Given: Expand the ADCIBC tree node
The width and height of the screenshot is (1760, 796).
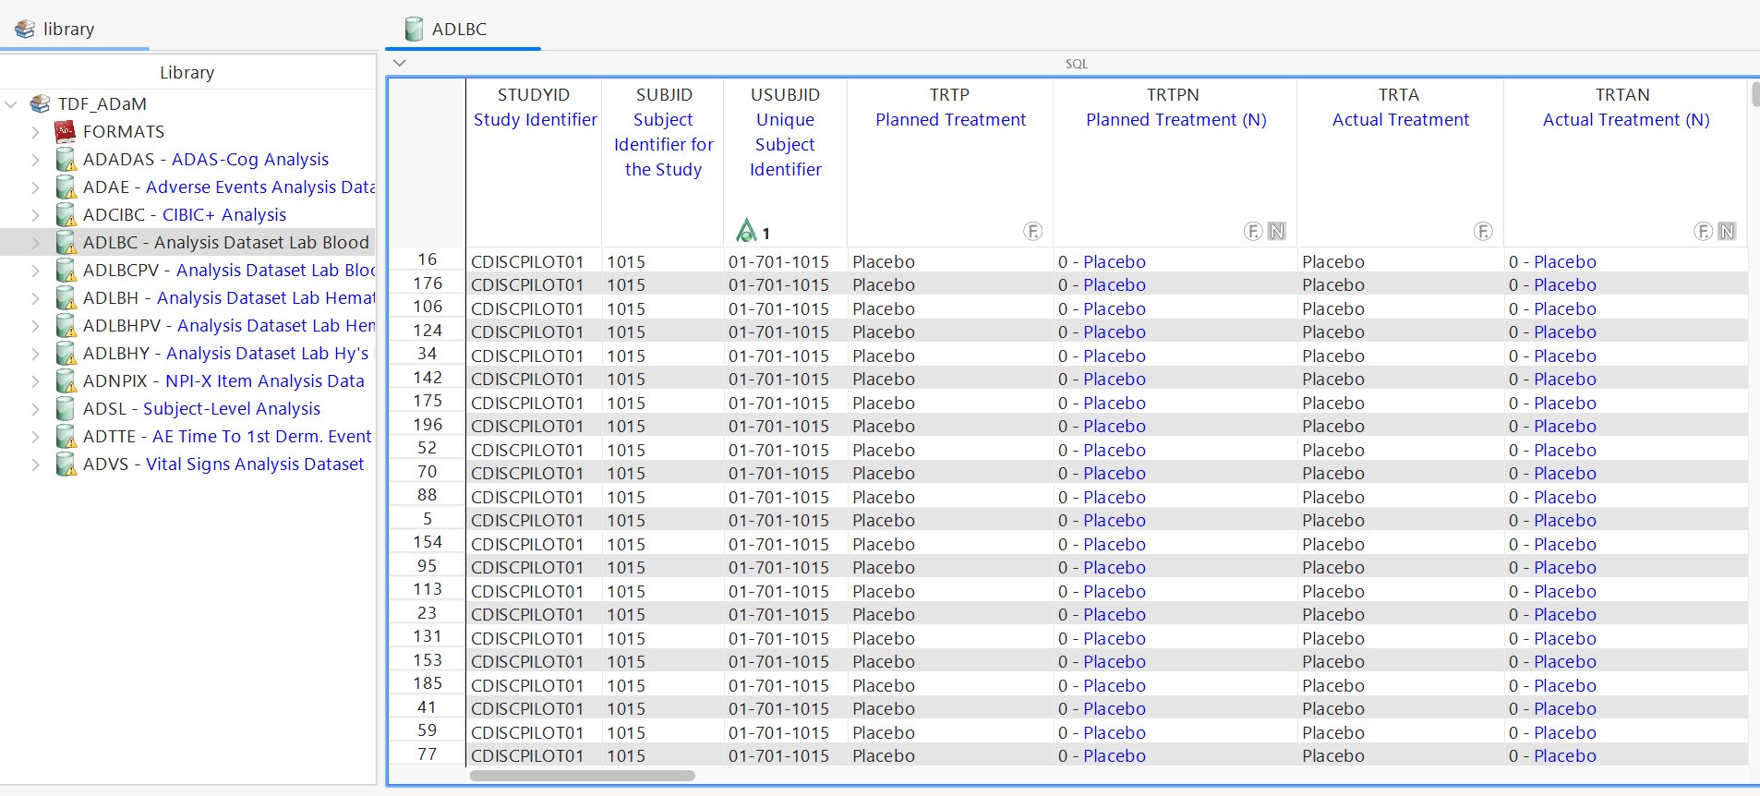Looking at the screenshot, I should click(x=35, y=215).
